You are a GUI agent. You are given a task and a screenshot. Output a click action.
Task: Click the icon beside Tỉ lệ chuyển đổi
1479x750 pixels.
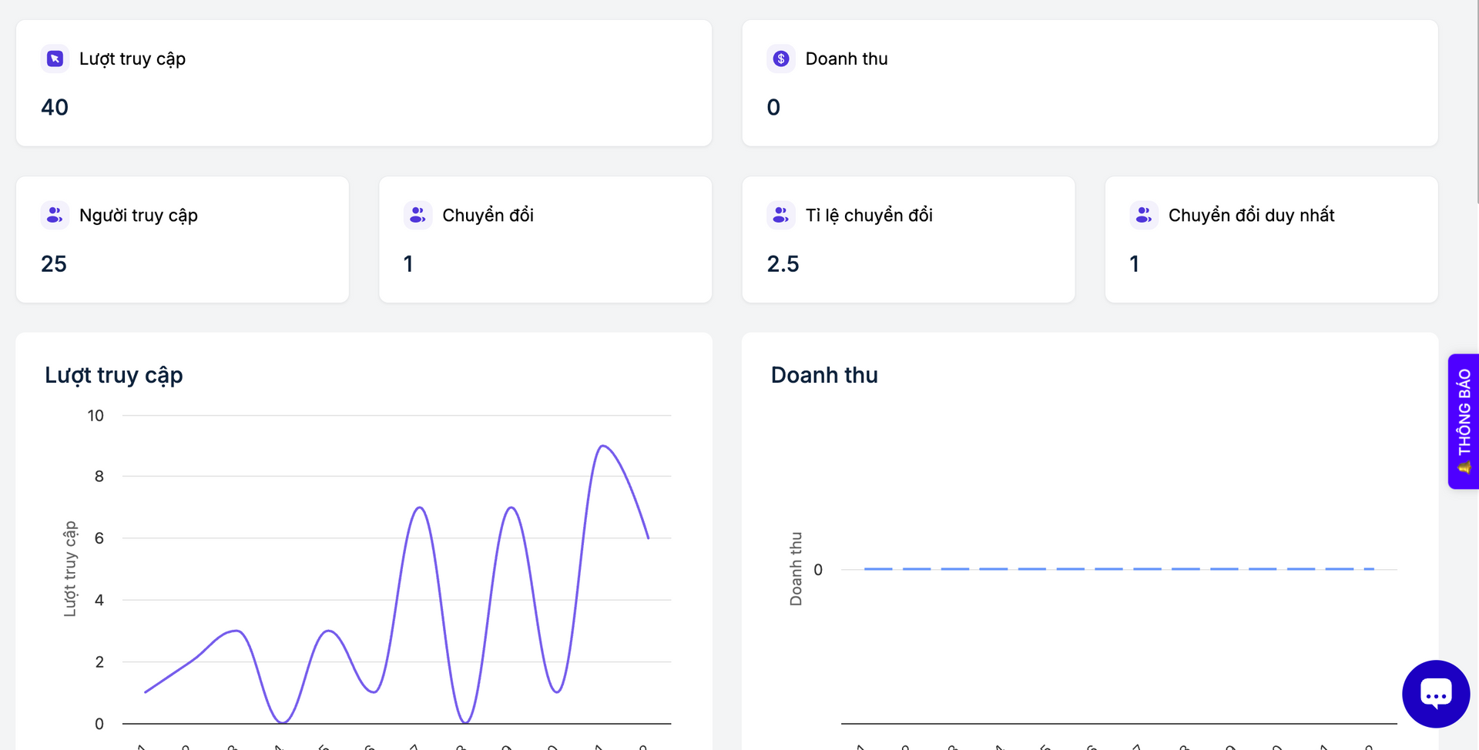click(780, 215)
